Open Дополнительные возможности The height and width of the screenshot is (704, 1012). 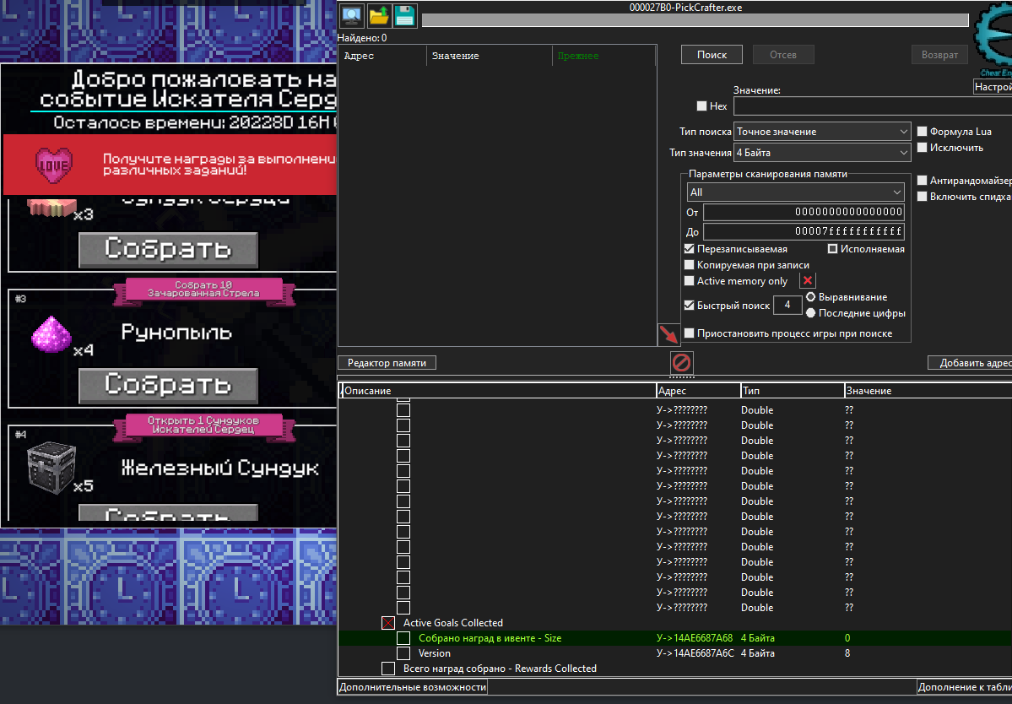pyautogui.click(x=413, y=687)
